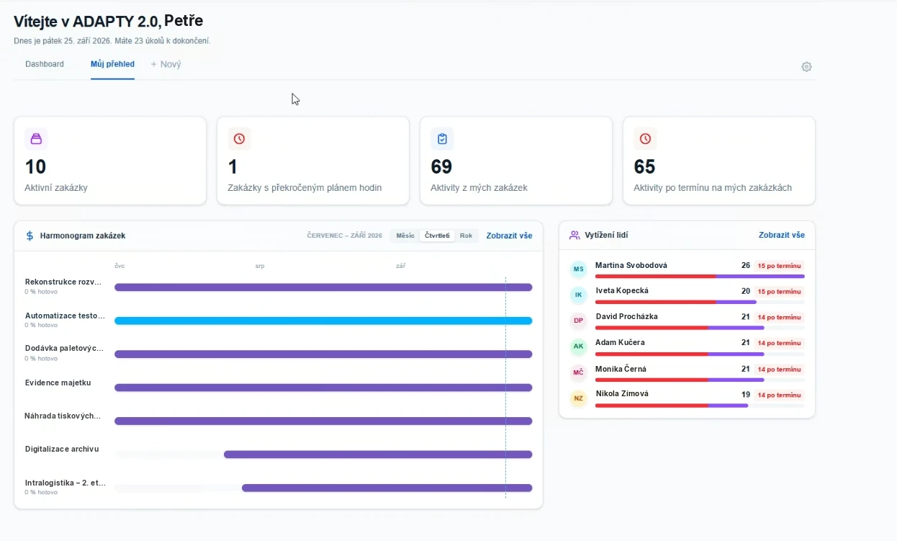Click MS avatar of Martina Svobodová
This screenshot has height=541, width=897.
[x=579, y=269]
